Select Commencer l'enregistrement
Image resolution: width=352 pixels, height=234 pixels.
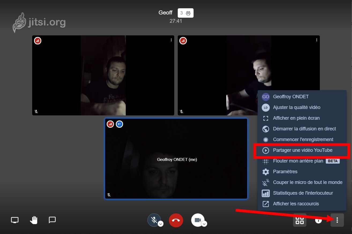[x=302, y=139]
